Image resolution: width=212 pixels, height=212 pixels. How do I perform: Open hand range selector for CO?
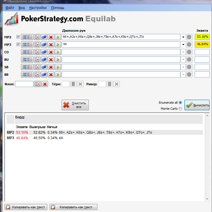(27, 52)
